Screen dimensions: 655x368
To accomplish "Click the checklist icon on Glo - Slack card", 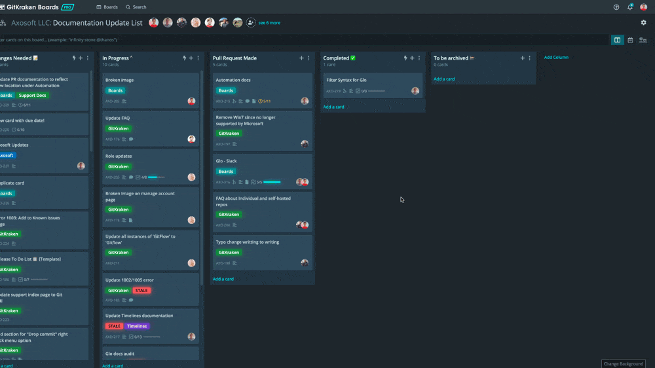I will (253, 182).
